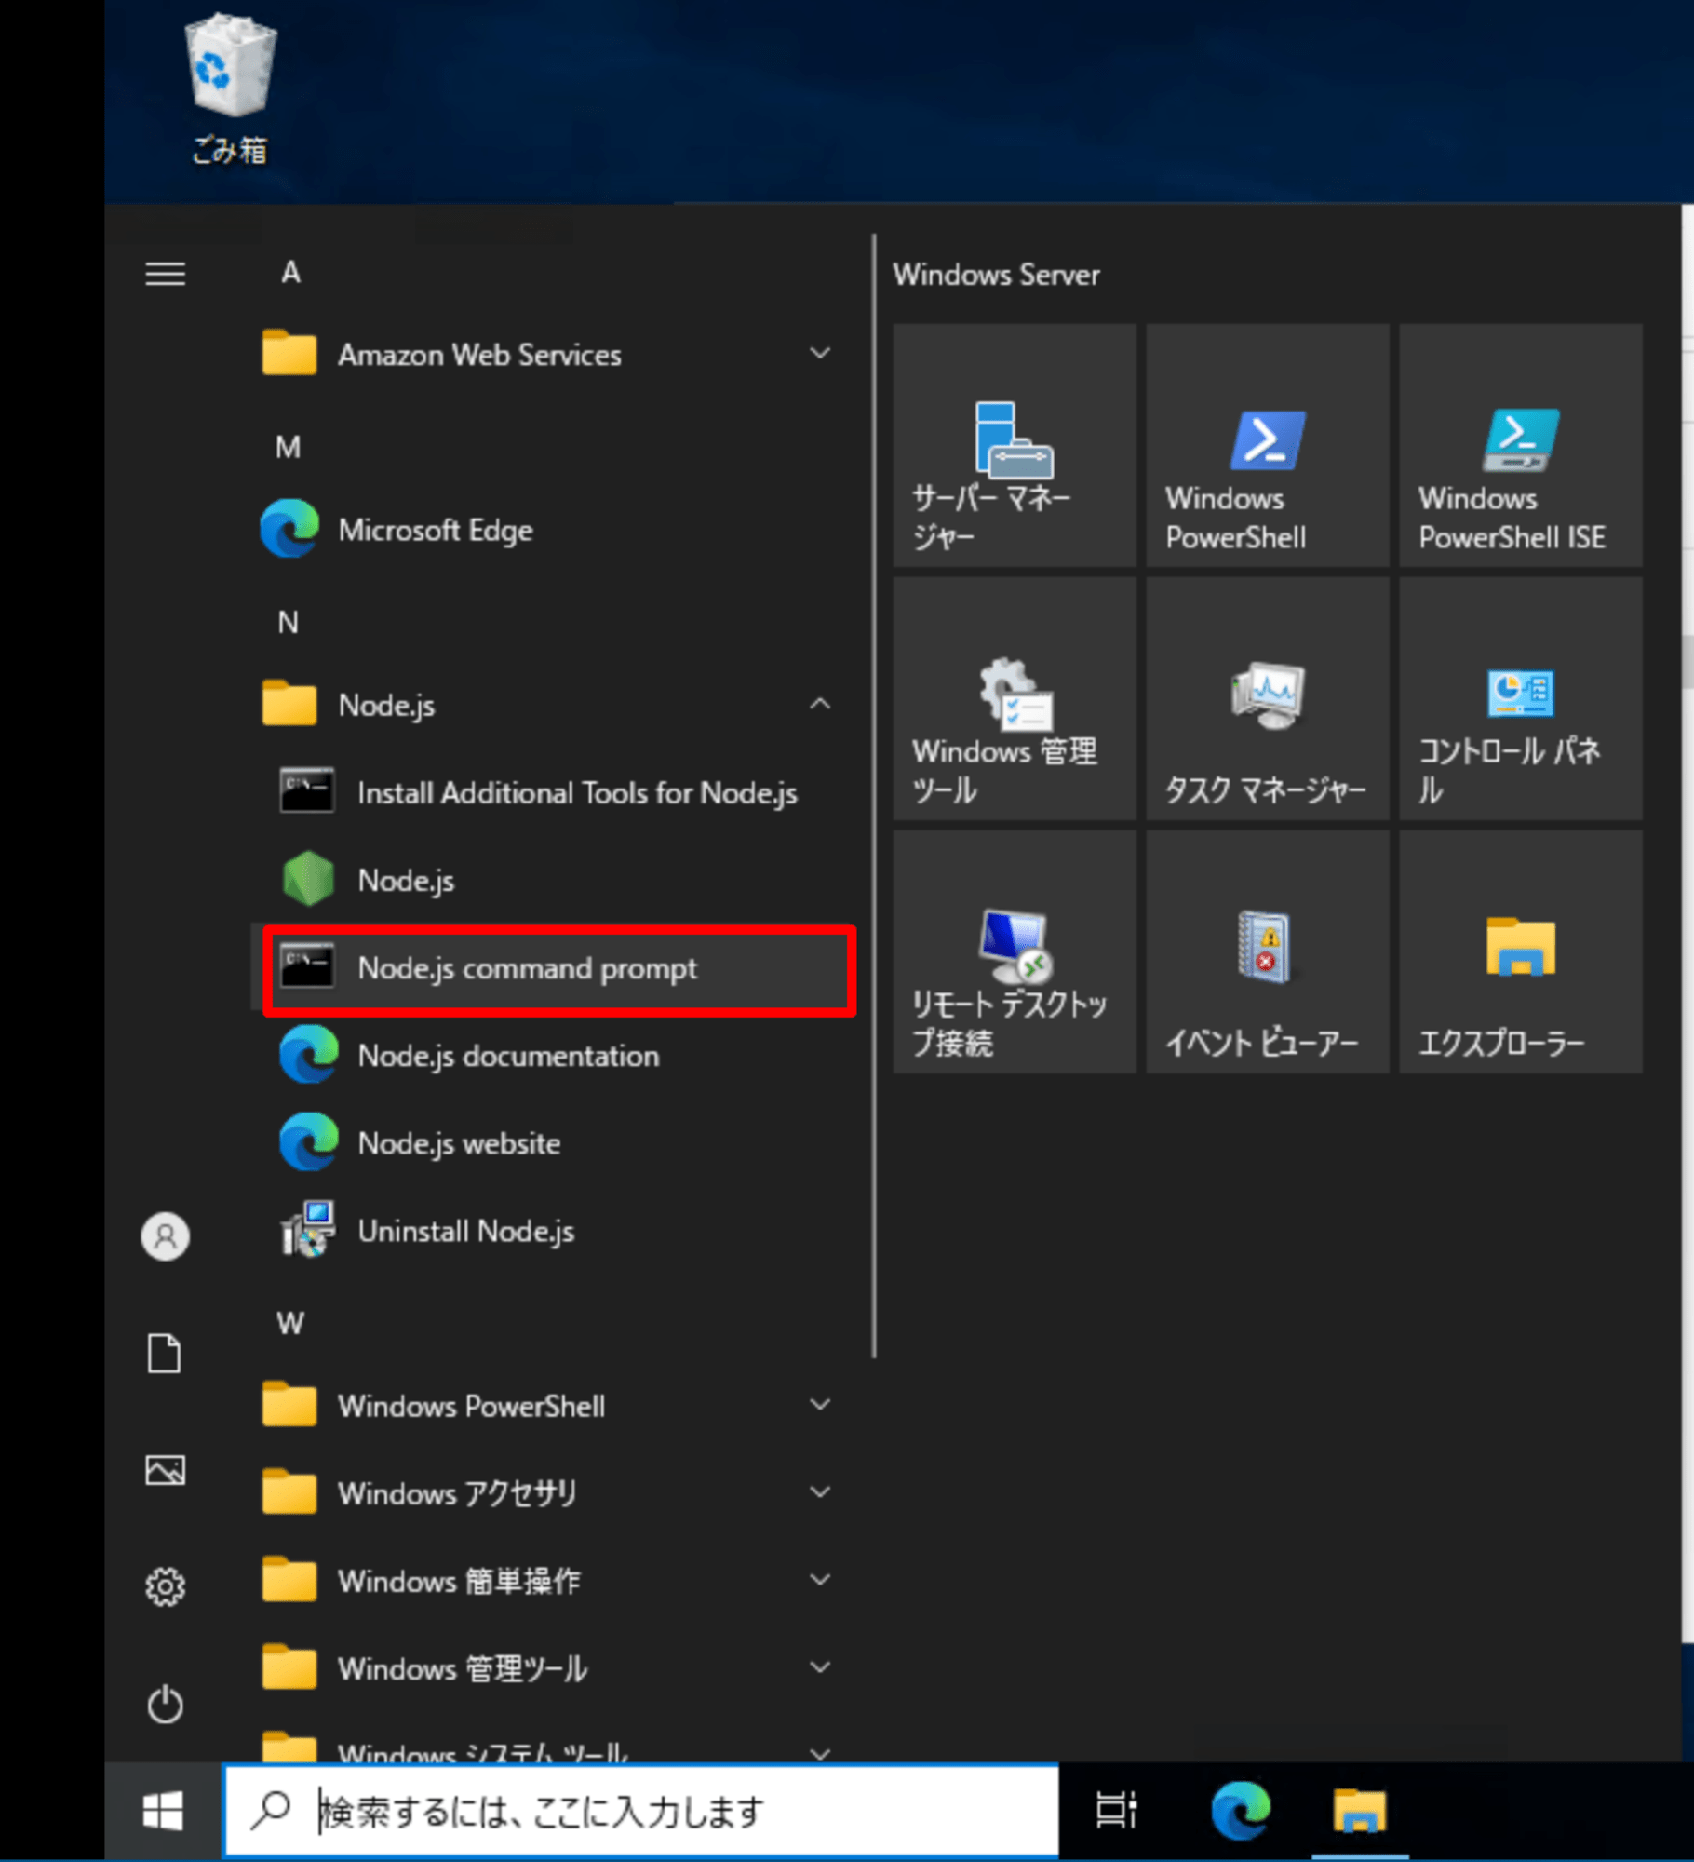Image resolution: width=1694 pixels, height=1862 pixels.
Task: Open File Explorer from the taskbar
Action: (x=1360, y=1811)
